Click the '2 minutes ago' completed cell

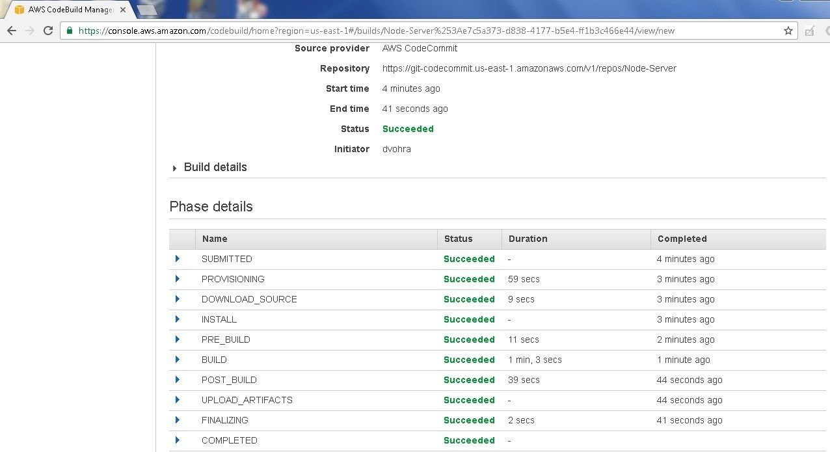coord(686,339)
